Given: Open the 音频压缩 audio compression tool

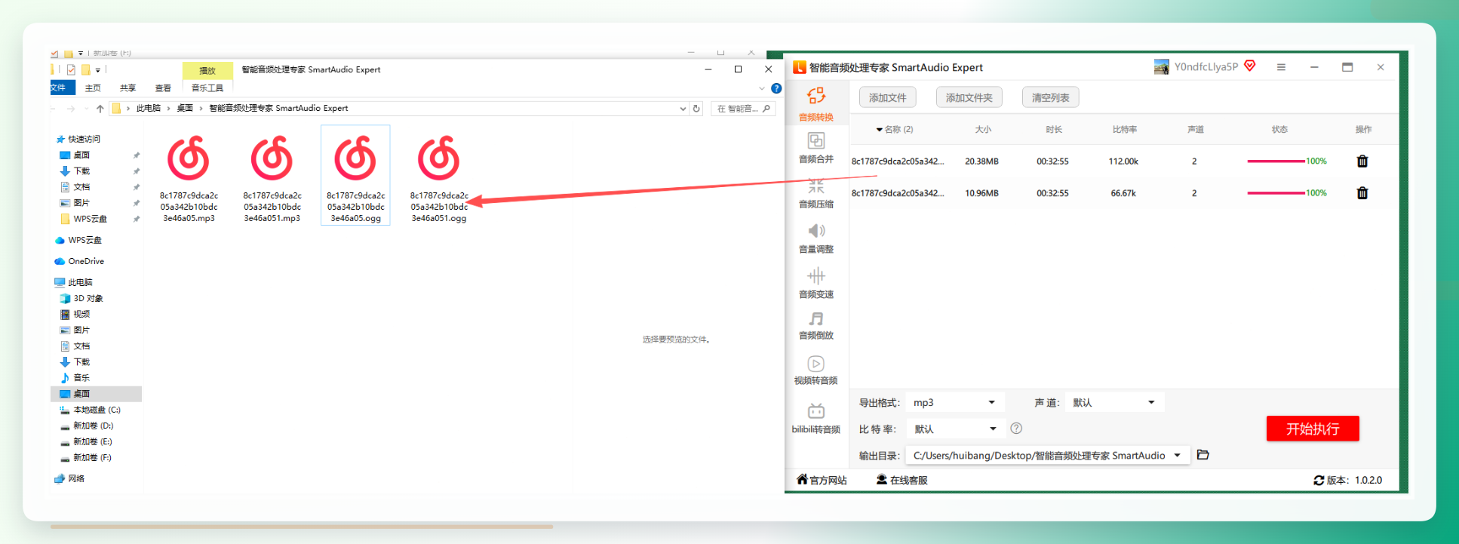Looking at the screenshot, I should coord(816,193).
